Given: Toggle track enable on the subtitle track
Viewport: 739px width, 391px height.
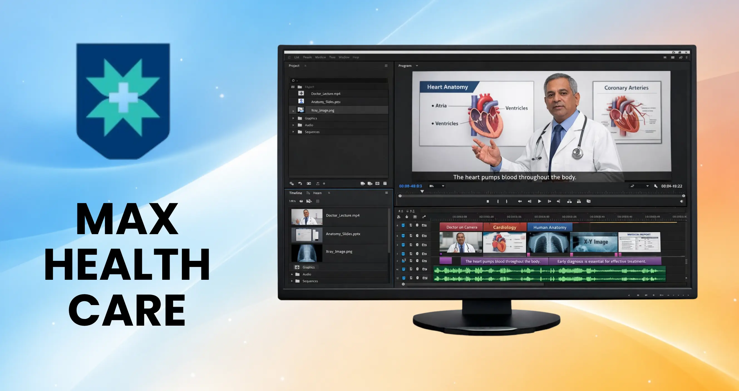Looking at the screenshot, I should coord(403,261).
